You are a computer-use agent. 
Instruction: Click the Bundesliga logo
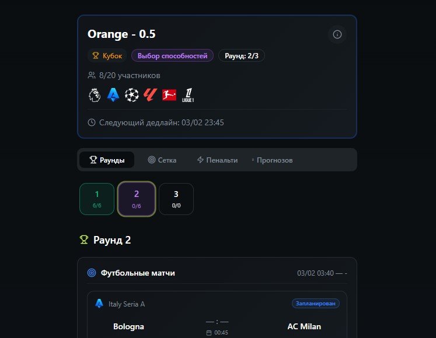click(169, 95)
